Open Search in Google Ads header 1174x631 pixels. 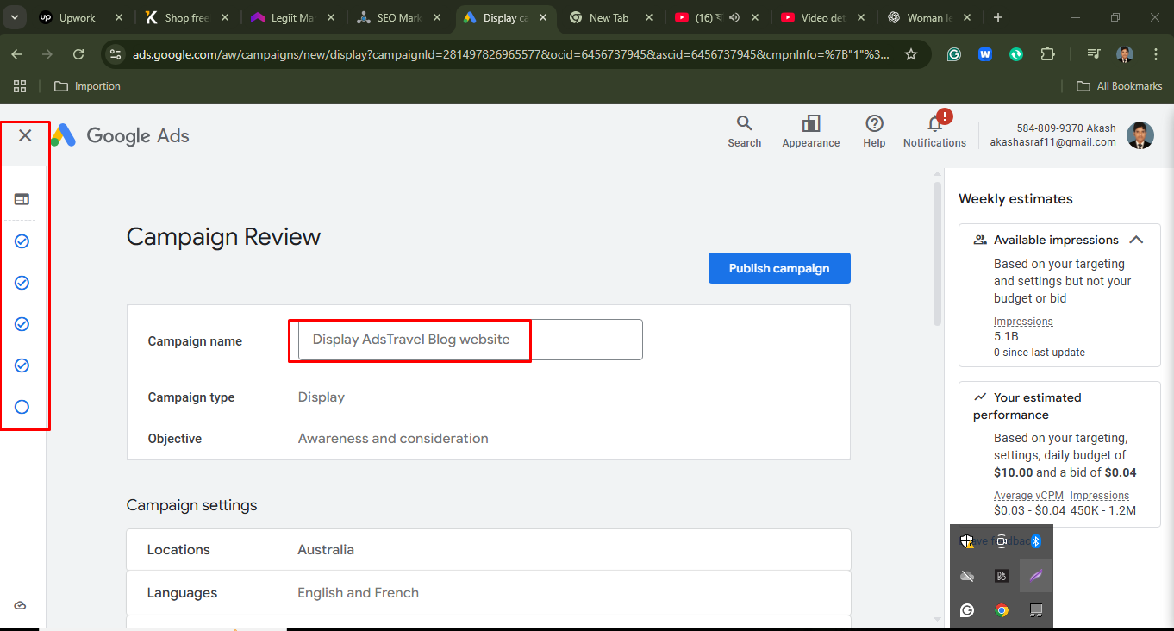(744, 130)
